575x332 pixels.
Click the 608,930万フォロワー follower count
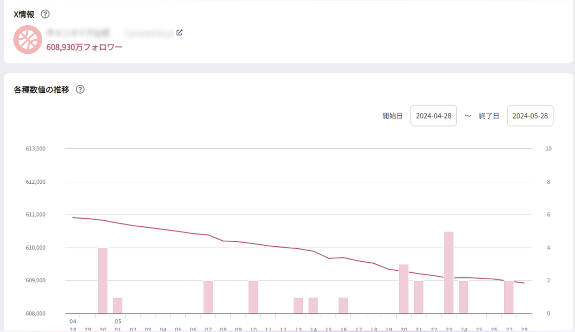84,47
